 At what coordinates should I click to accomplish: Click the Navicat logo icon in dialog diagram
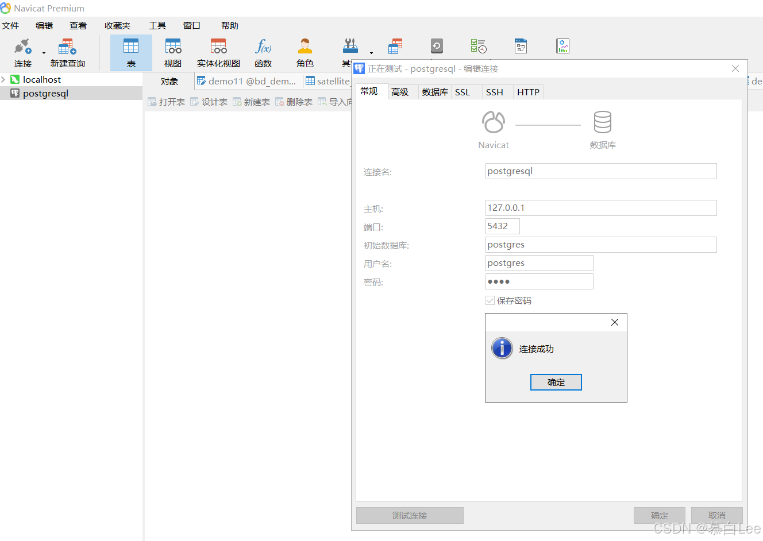pos(494,122)
